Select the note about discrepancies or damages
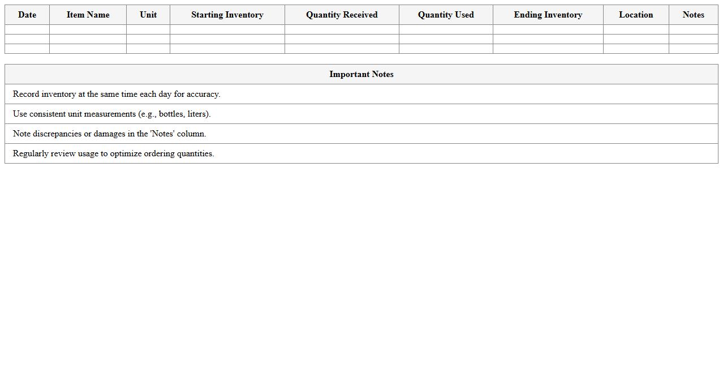The height and width of the screenshot is (368, 723). tap(109, 134)
